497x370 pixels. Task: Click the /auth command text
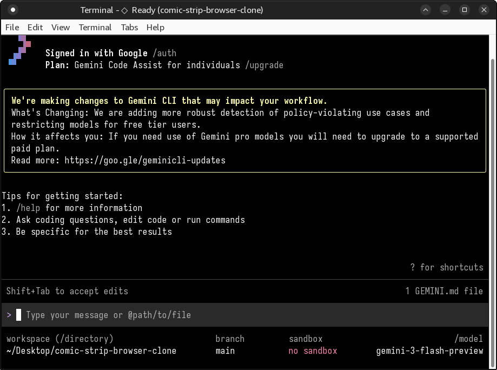(164, 53)
